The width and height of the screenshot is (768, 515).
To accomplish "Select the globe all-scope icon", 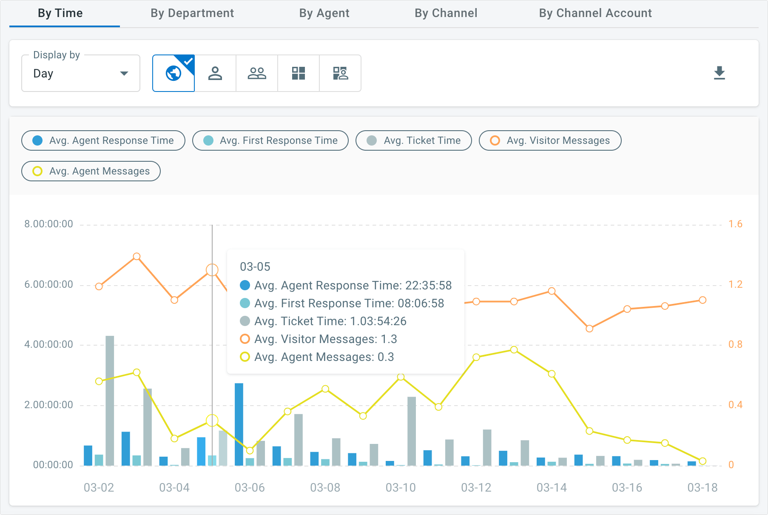I will tap(174, 73).
